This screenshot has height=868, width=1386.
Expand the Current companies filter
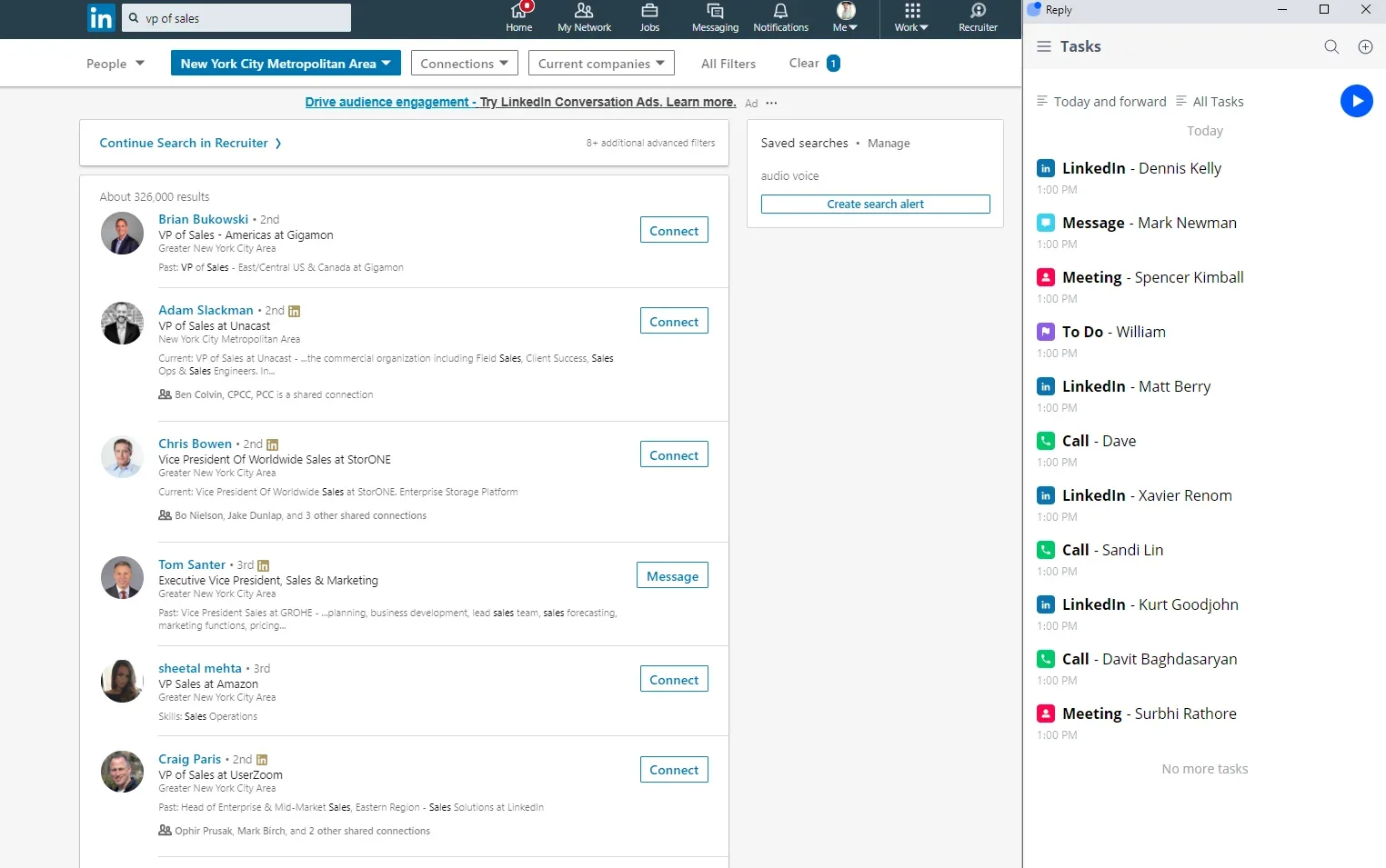(601, 64)
